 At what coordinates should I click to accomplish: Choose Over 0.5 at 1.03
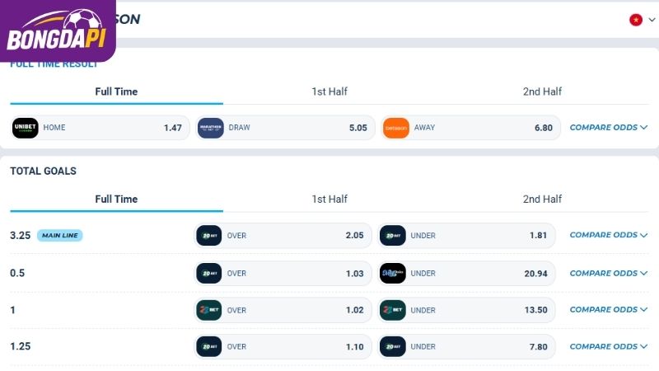coord(283,274)
